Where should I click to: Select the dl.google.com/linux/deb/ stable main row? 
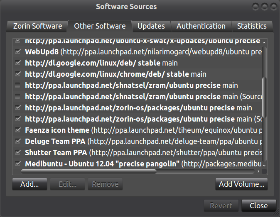click(137, 63)
